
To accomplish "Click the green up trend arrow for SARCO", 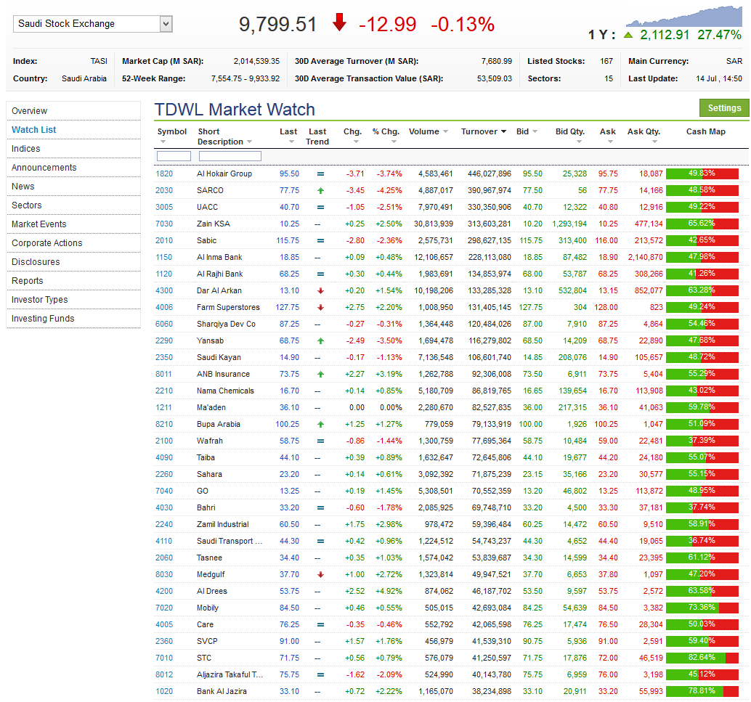I will (320, 191).
